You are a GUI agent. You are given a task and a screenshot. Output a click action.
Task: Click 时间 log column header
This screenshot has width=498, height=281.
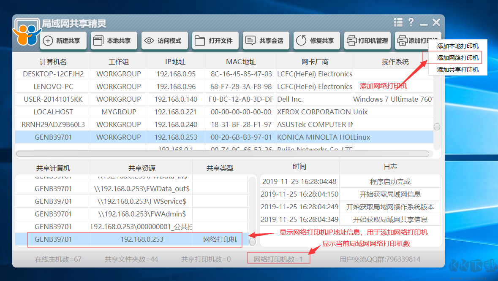click(299, 167)
